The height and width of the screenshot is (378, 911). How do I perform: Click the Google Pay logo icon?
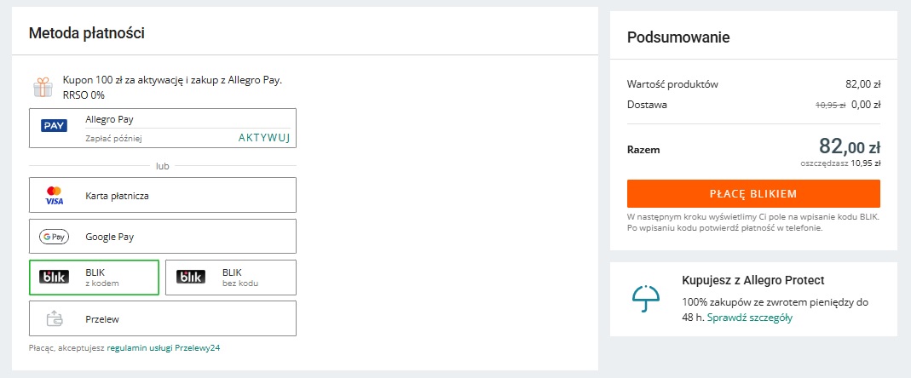pos(54,237)
